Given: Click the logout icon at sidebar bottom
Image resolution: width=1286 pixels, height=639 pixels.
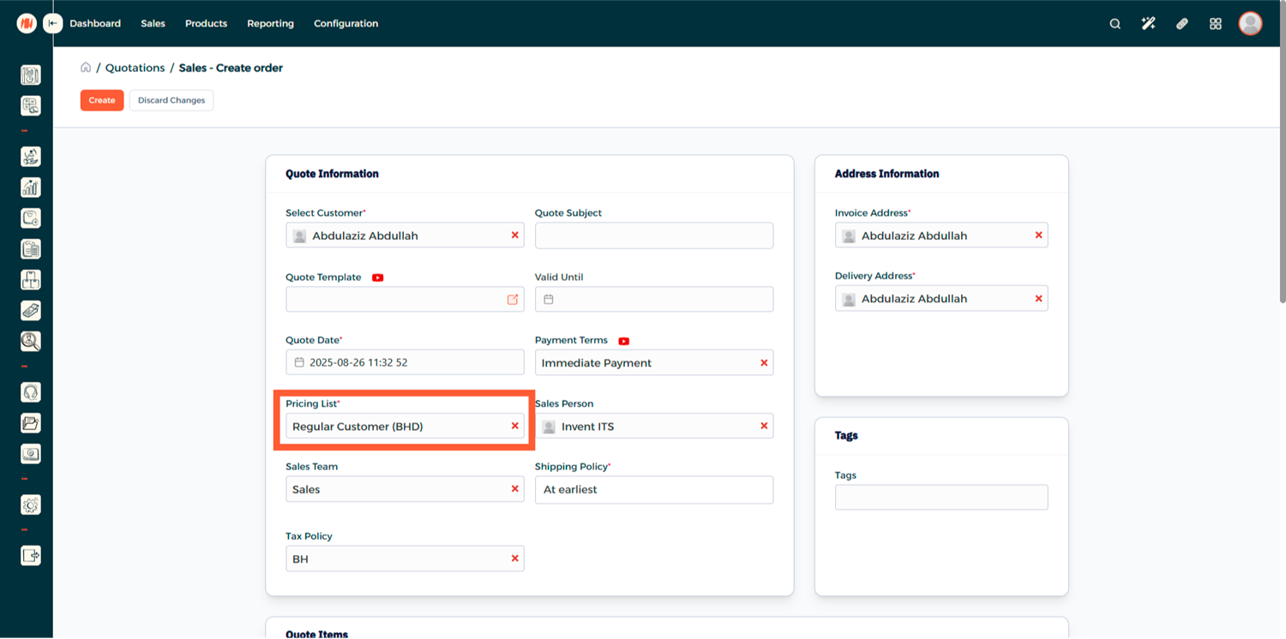Looking at the screenshot, I should point(31,556).
